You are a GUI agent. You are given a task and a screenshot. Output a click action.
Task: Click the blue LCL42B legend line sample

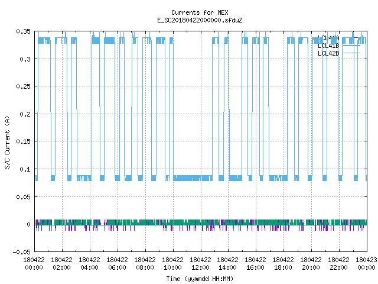(x=351, y=53)
